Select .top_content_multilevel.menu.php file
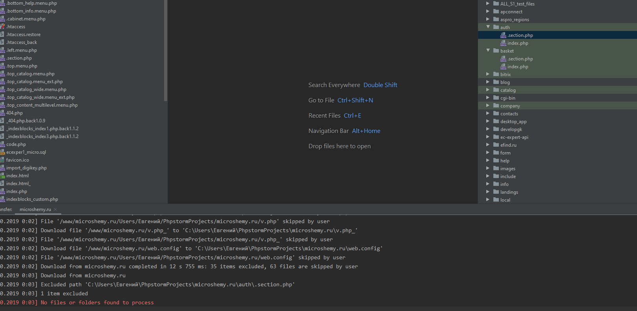The width and height of the screenshot is (637, 311). [42, 105]
